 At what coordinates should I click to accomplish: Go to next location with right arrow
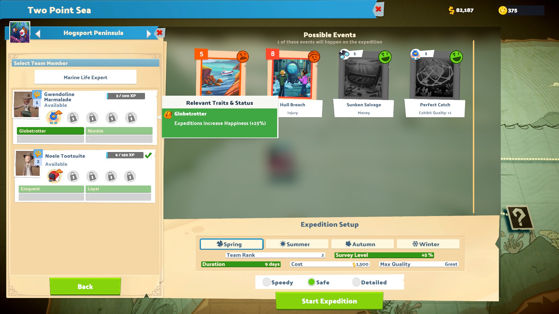tap(149, 34)
